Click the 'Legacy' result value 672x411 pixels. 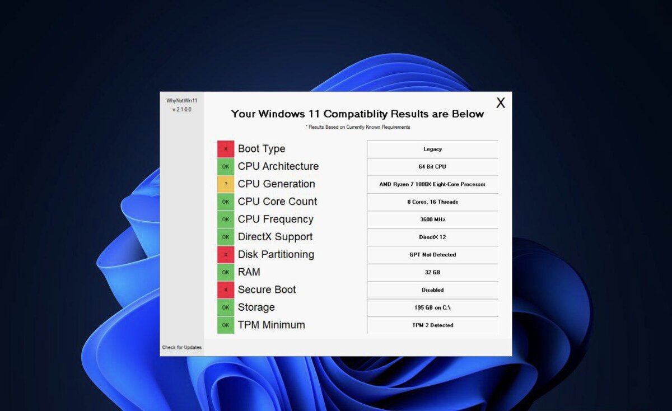coord(432,149)
